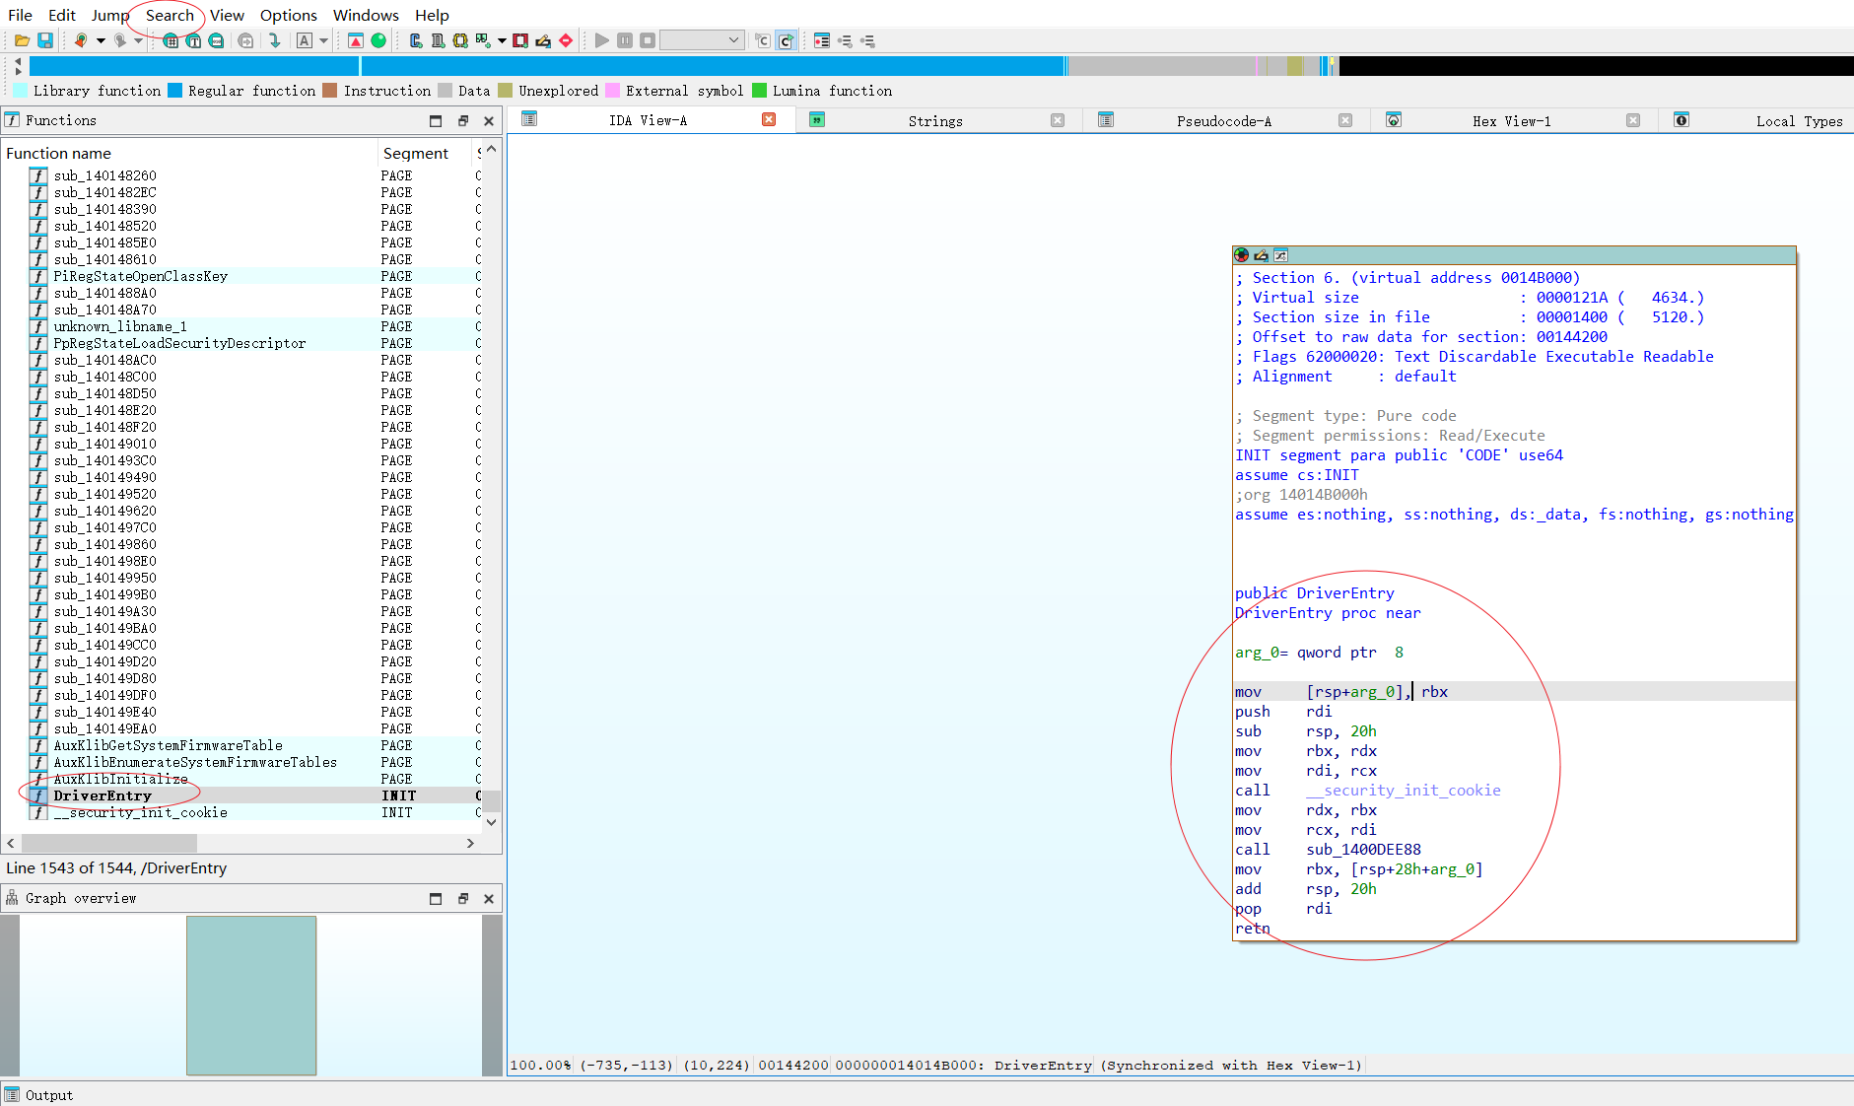Viewport: 1854px width, 1106px height.
Task: Open the File menu
Action: pos(20,15)
